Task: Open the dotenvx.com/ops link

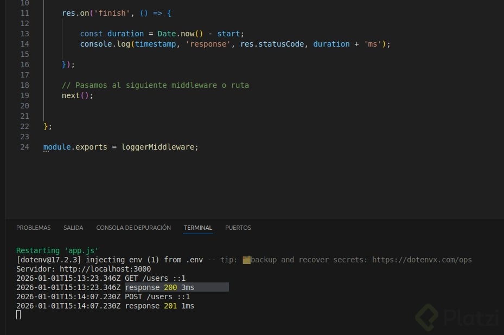Action: 422,260
